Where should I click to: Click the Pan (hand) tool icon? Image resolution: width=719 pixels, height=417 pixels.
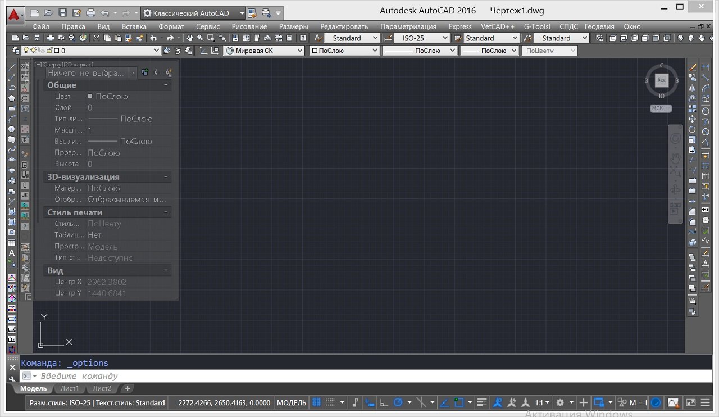coord(190,38)
